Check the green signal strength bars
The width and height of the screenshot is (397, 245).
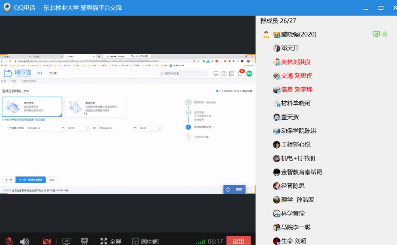tap(201, 242)
